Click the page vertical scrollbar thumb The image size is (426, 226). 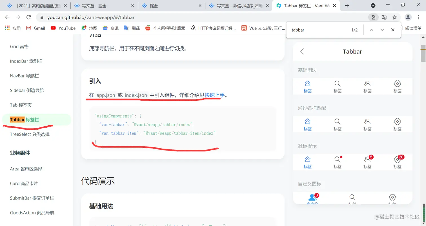point(423,53)
